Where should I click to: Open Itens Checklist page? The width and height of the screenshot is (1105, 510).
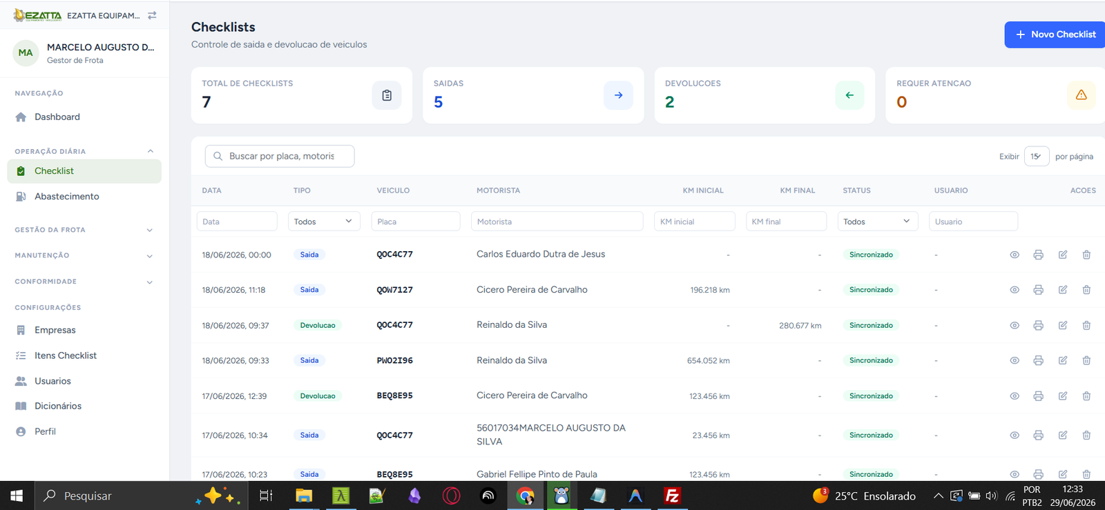click(84, 355)
